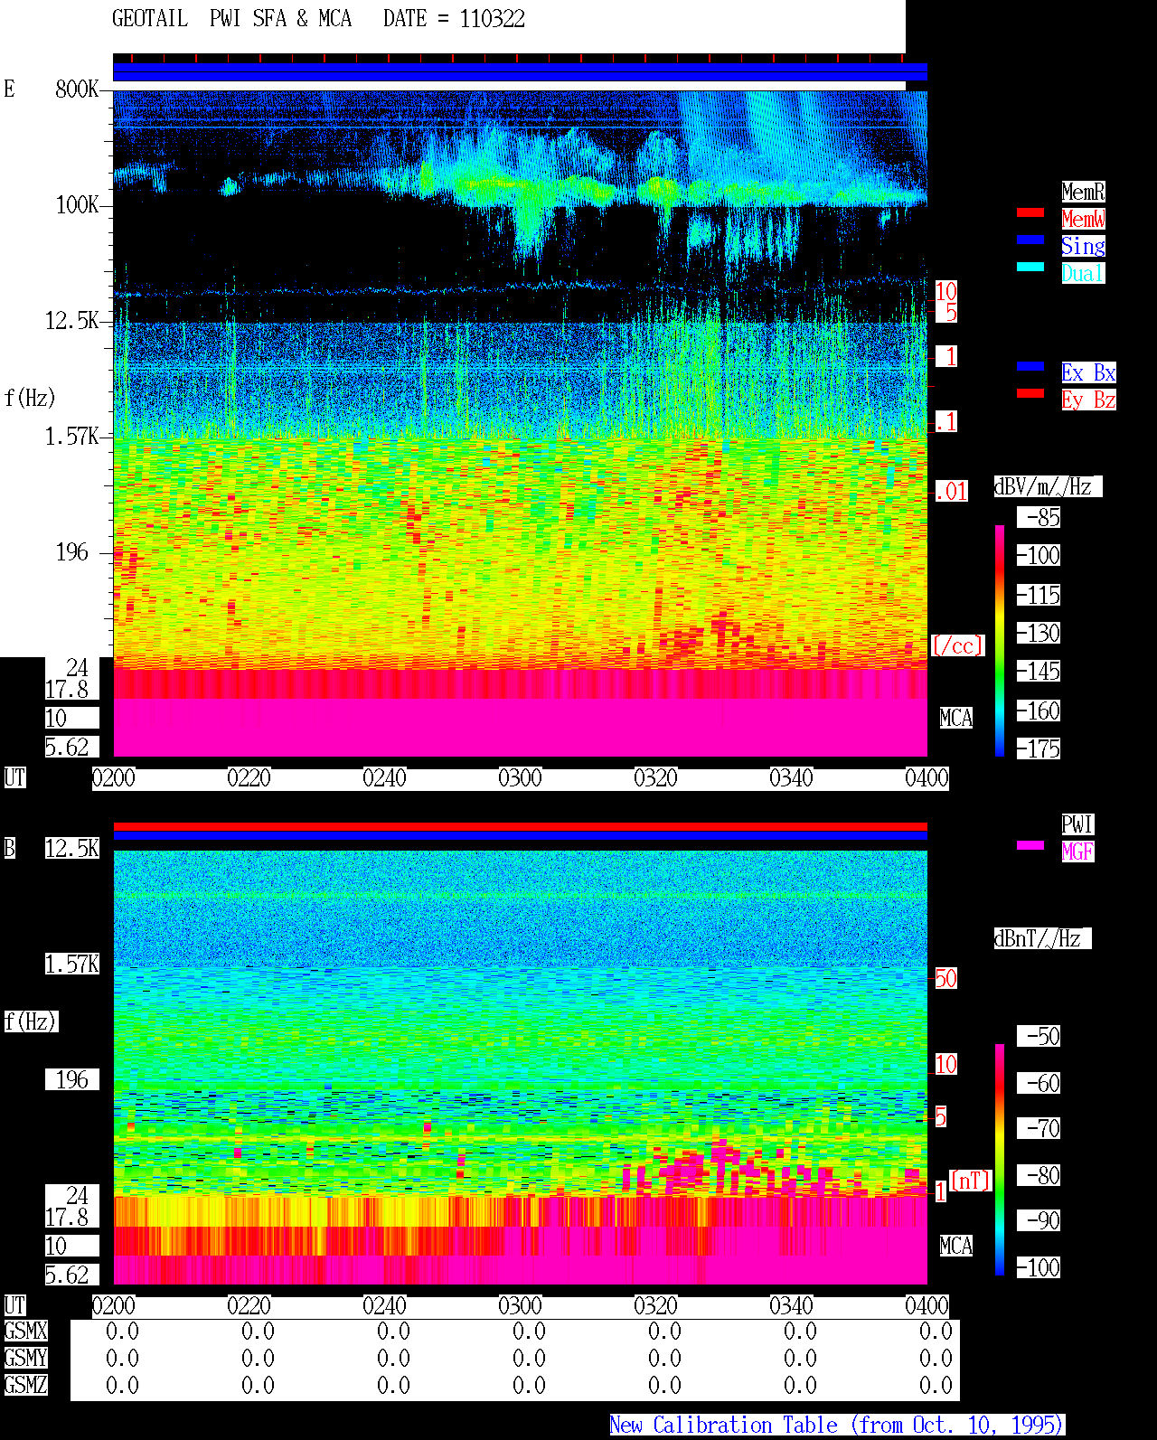The width and height of the screenshot is (1157, 1440).
Task: Click the red bar above the B spectrogram
Action: 520,826
